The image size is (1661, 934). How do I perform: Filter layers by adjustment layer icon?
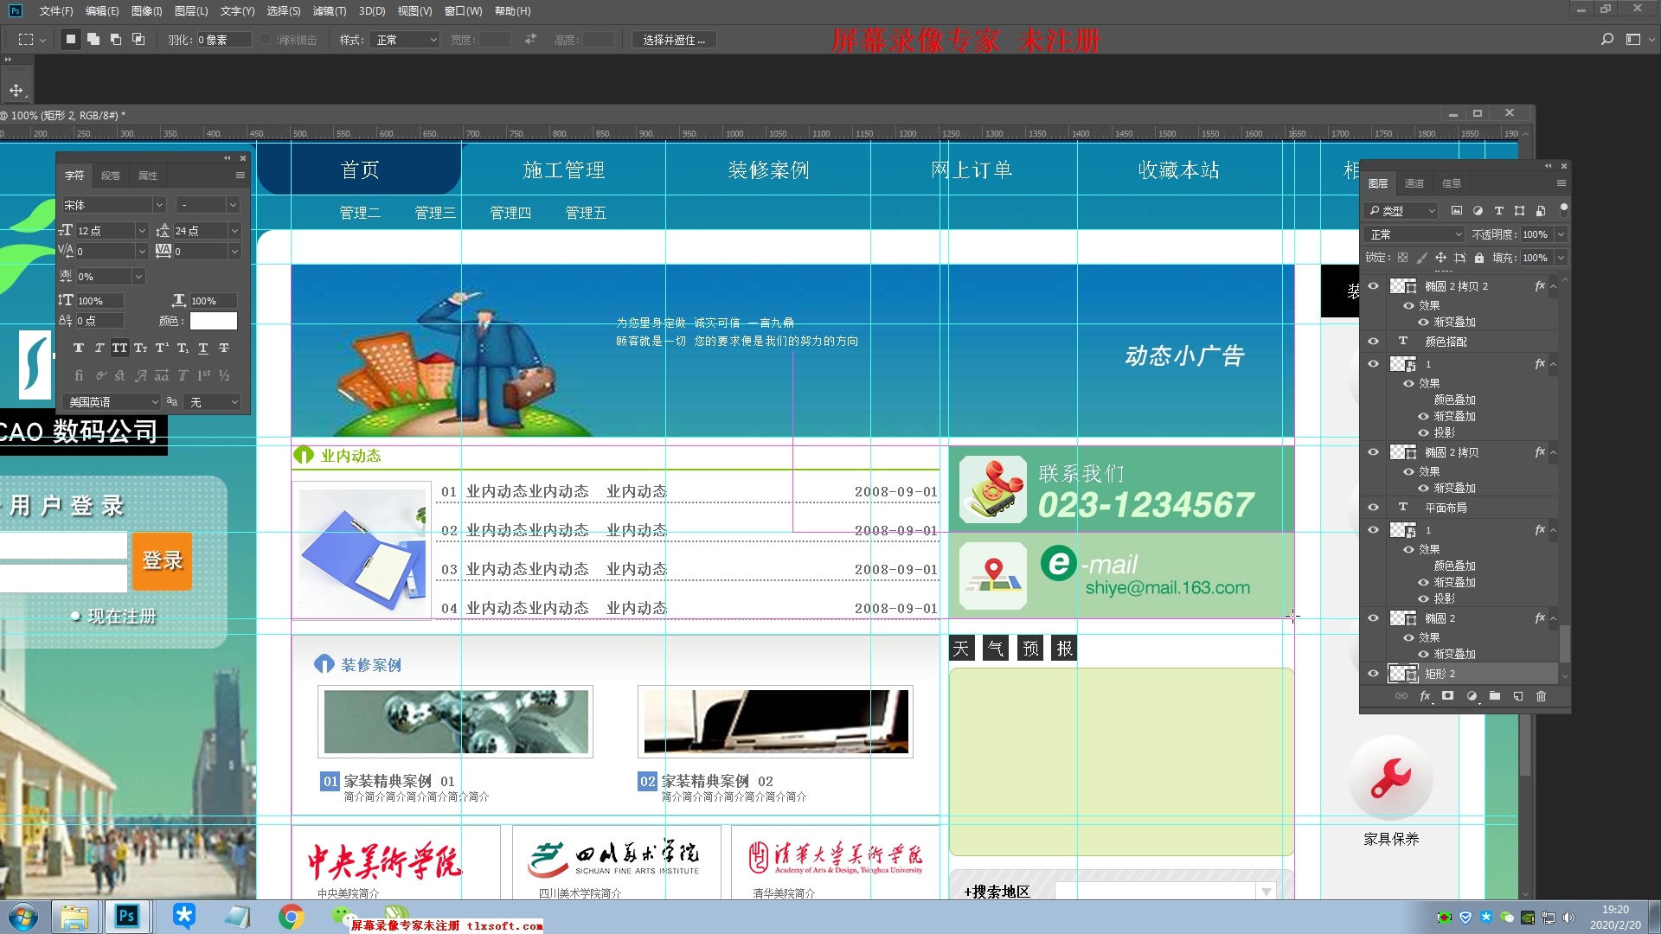(1478, 210)
